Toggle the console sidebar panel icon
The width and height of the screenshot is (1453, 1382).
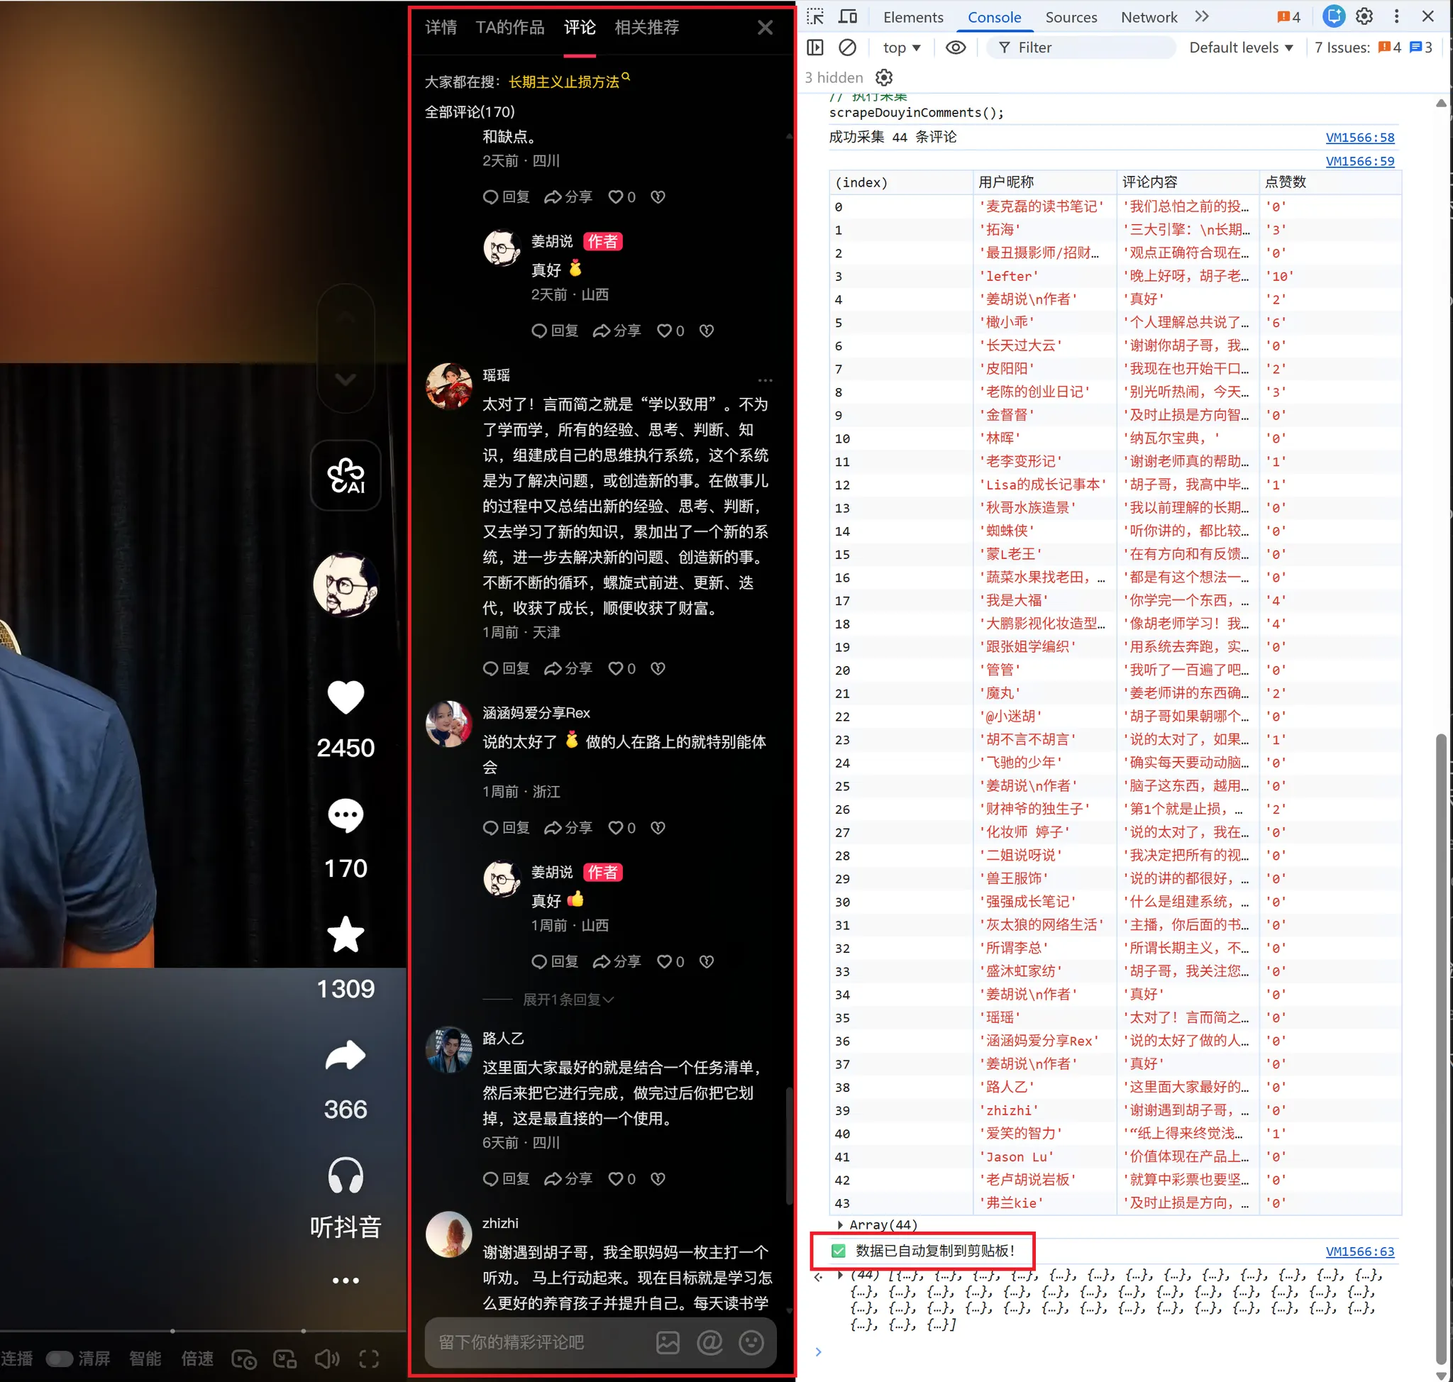tap(815, 48)
